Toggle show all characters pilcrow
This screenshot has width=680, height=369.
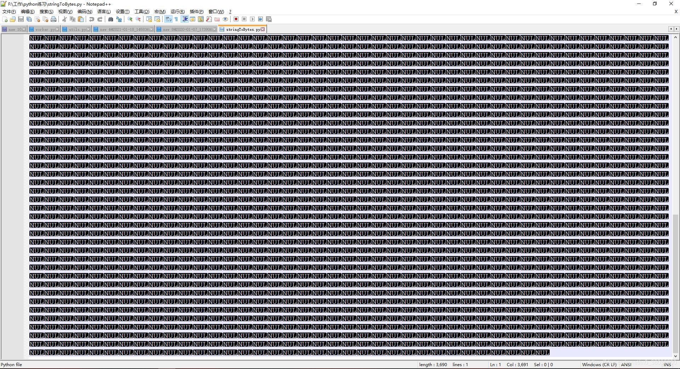pos(176,19)
